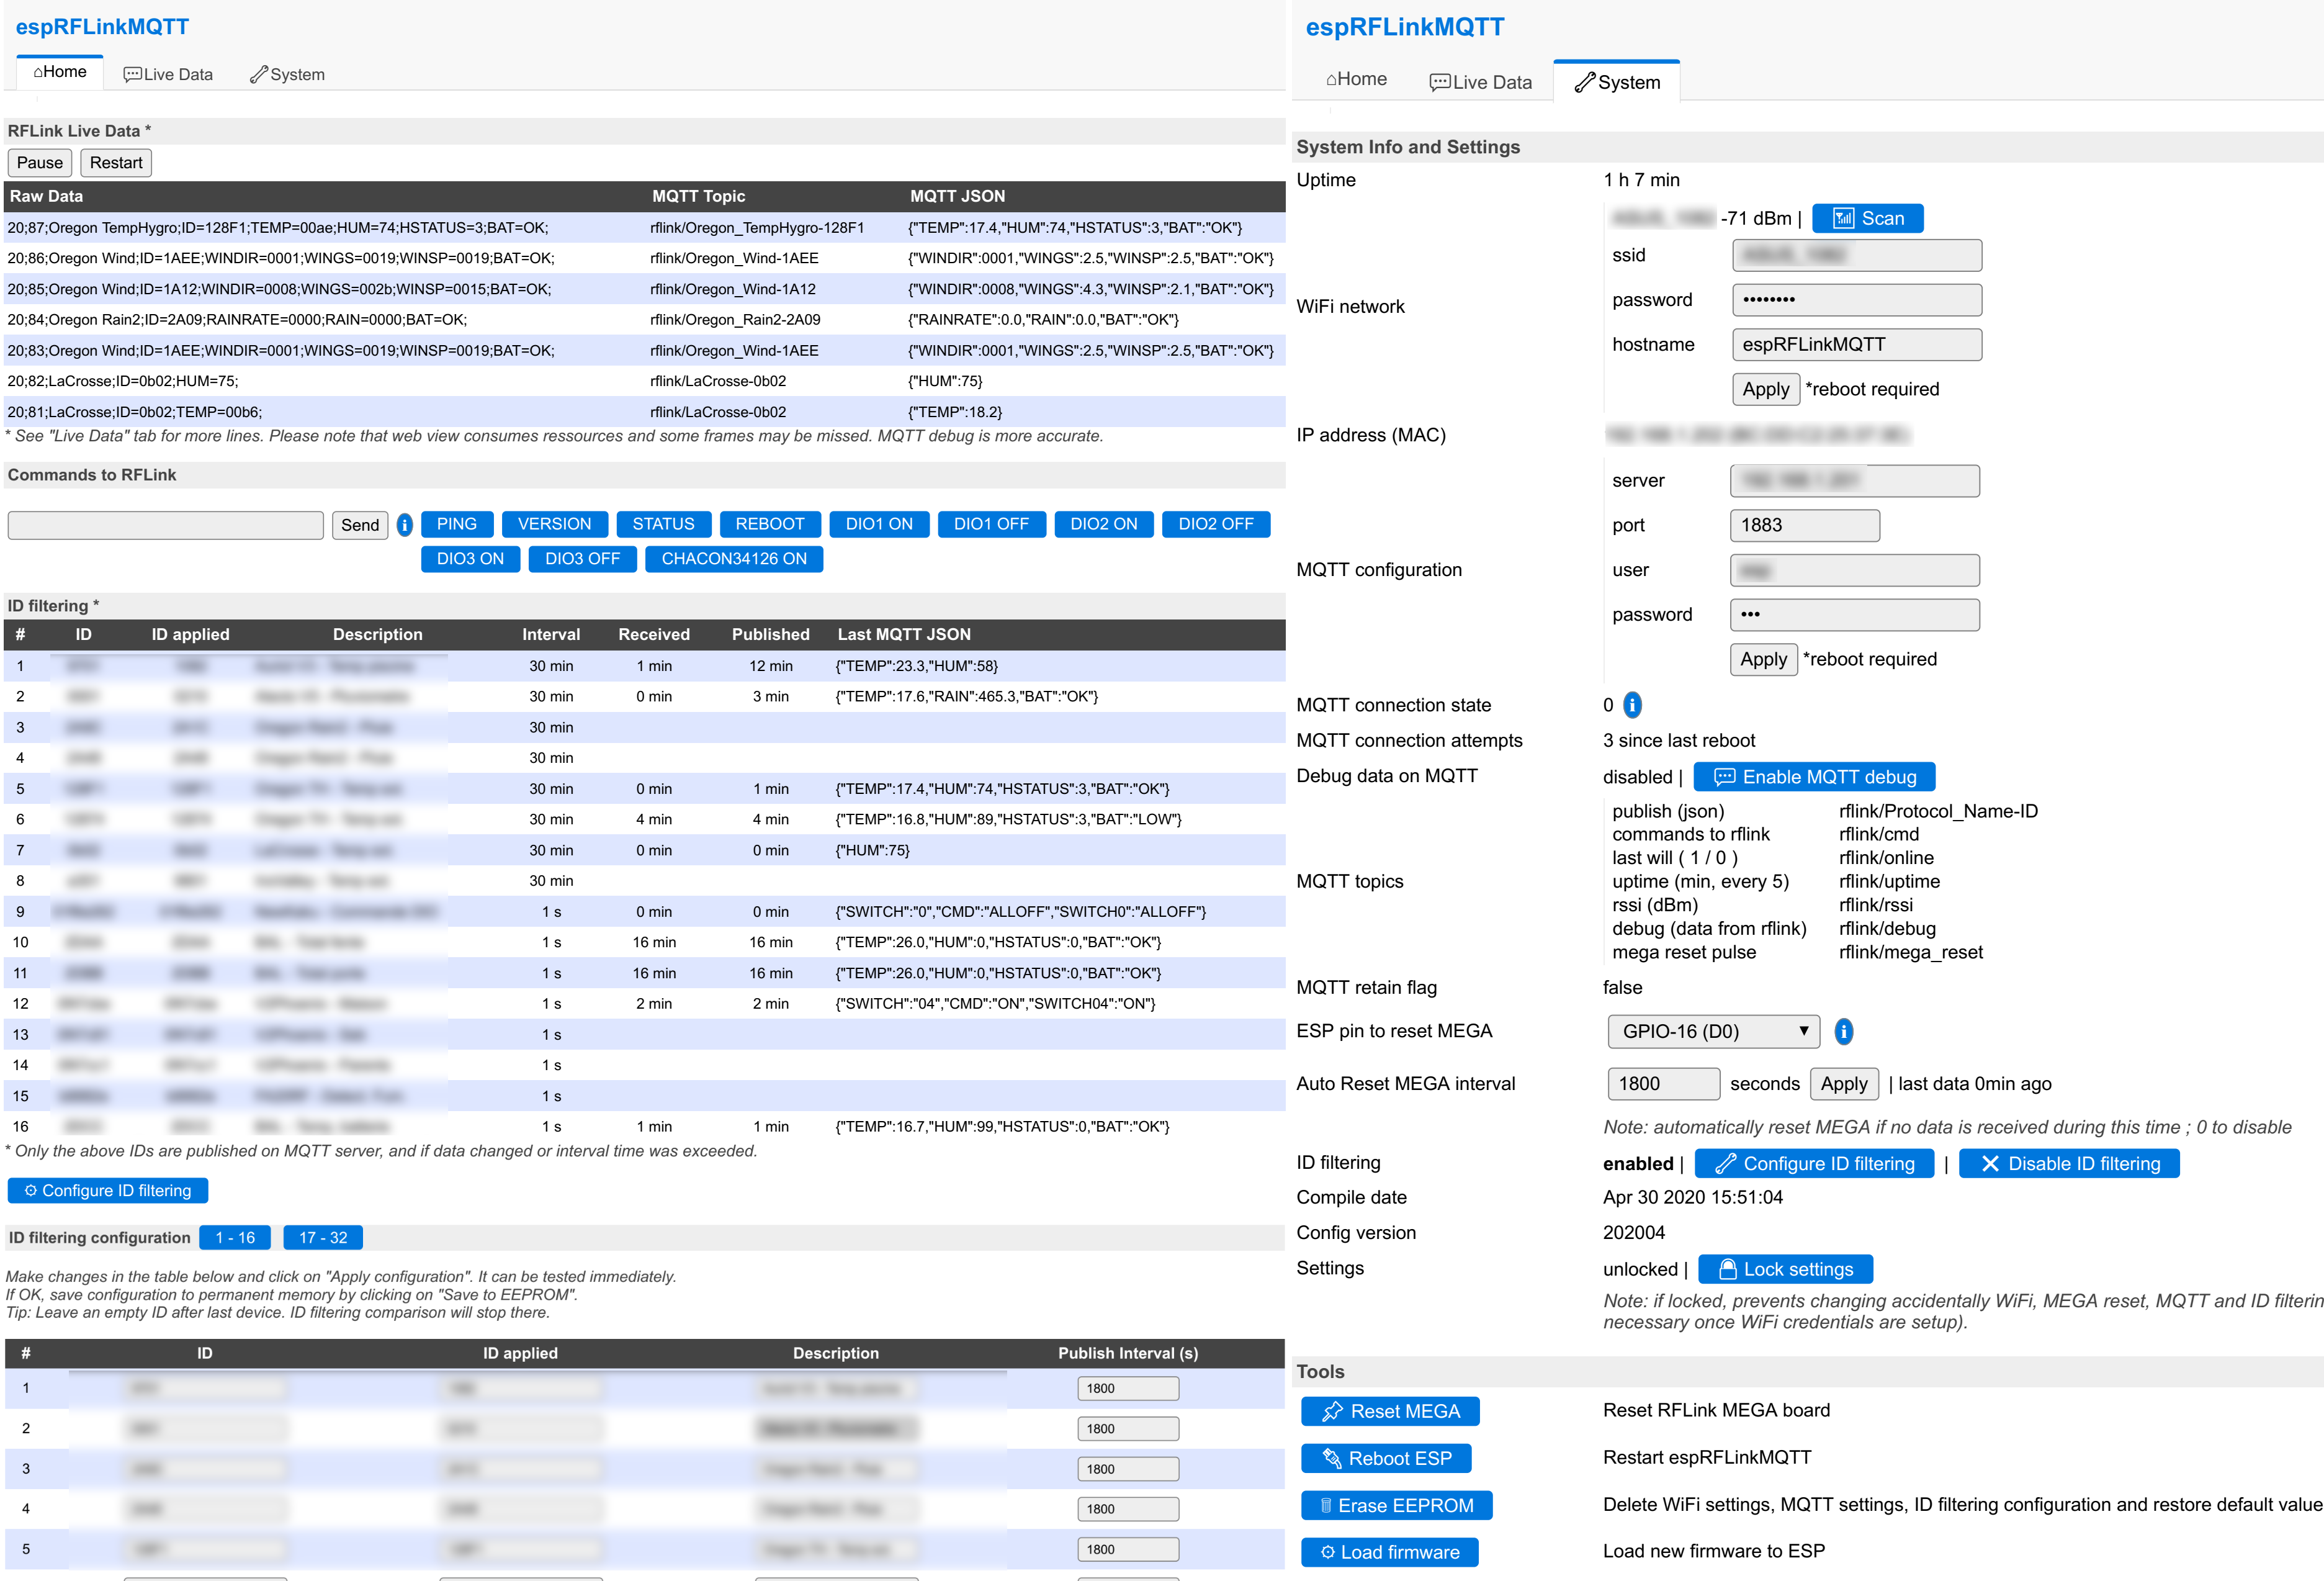The height and width of the screenshot is (1581, 2324).
Task: Click Lock settings button
Action: point(1785,1269)
